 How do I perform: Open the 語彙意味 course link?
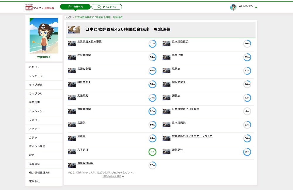(x=177, y=149)
